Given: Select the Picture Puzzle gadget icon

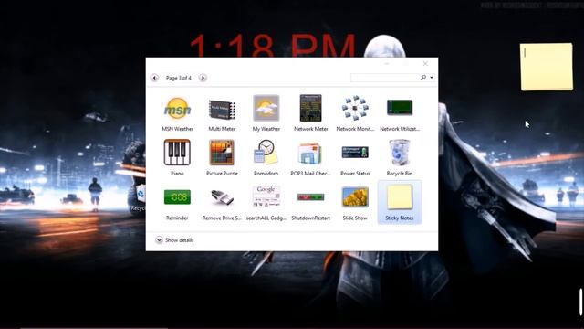Looking at the screenshot, I should pos(222,153).
